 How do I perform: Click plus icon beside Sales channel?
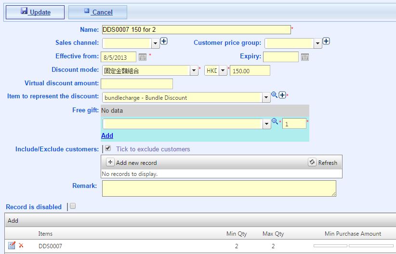tap(164, 41)
